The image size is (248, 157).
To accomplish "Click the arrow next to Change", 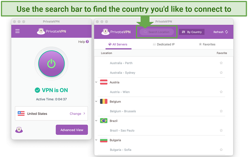I will 84,114.
